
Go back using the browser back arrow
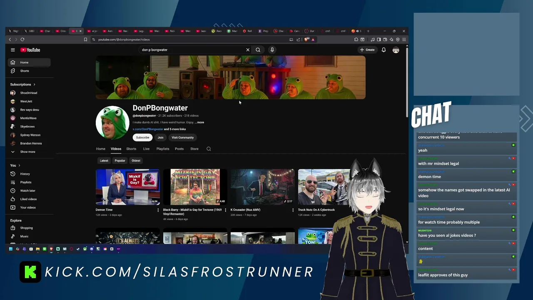click(x=10, y=40)
